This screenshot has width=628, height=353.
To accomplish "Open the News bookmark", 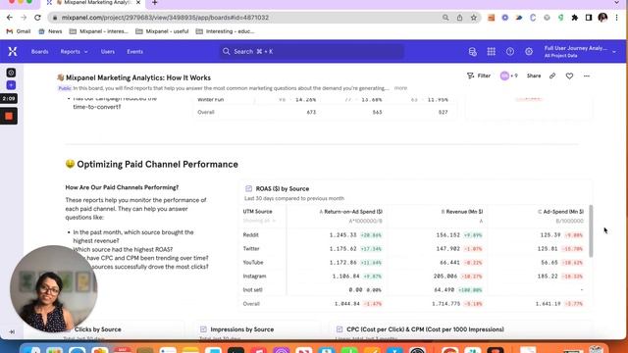I will (50, 31).
